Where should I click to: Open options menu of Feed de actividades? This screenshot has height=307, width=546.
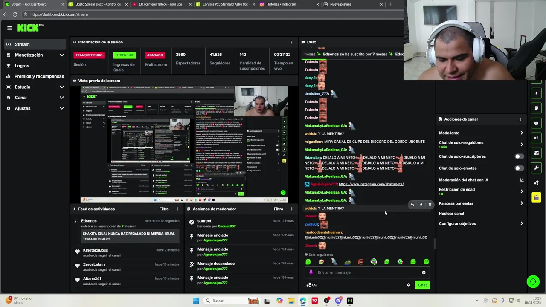click(177, 209)
